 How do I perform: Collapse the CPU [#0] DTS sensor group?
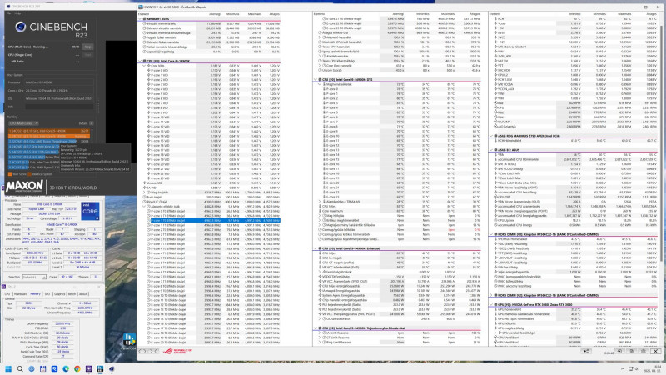click(316, 79)
